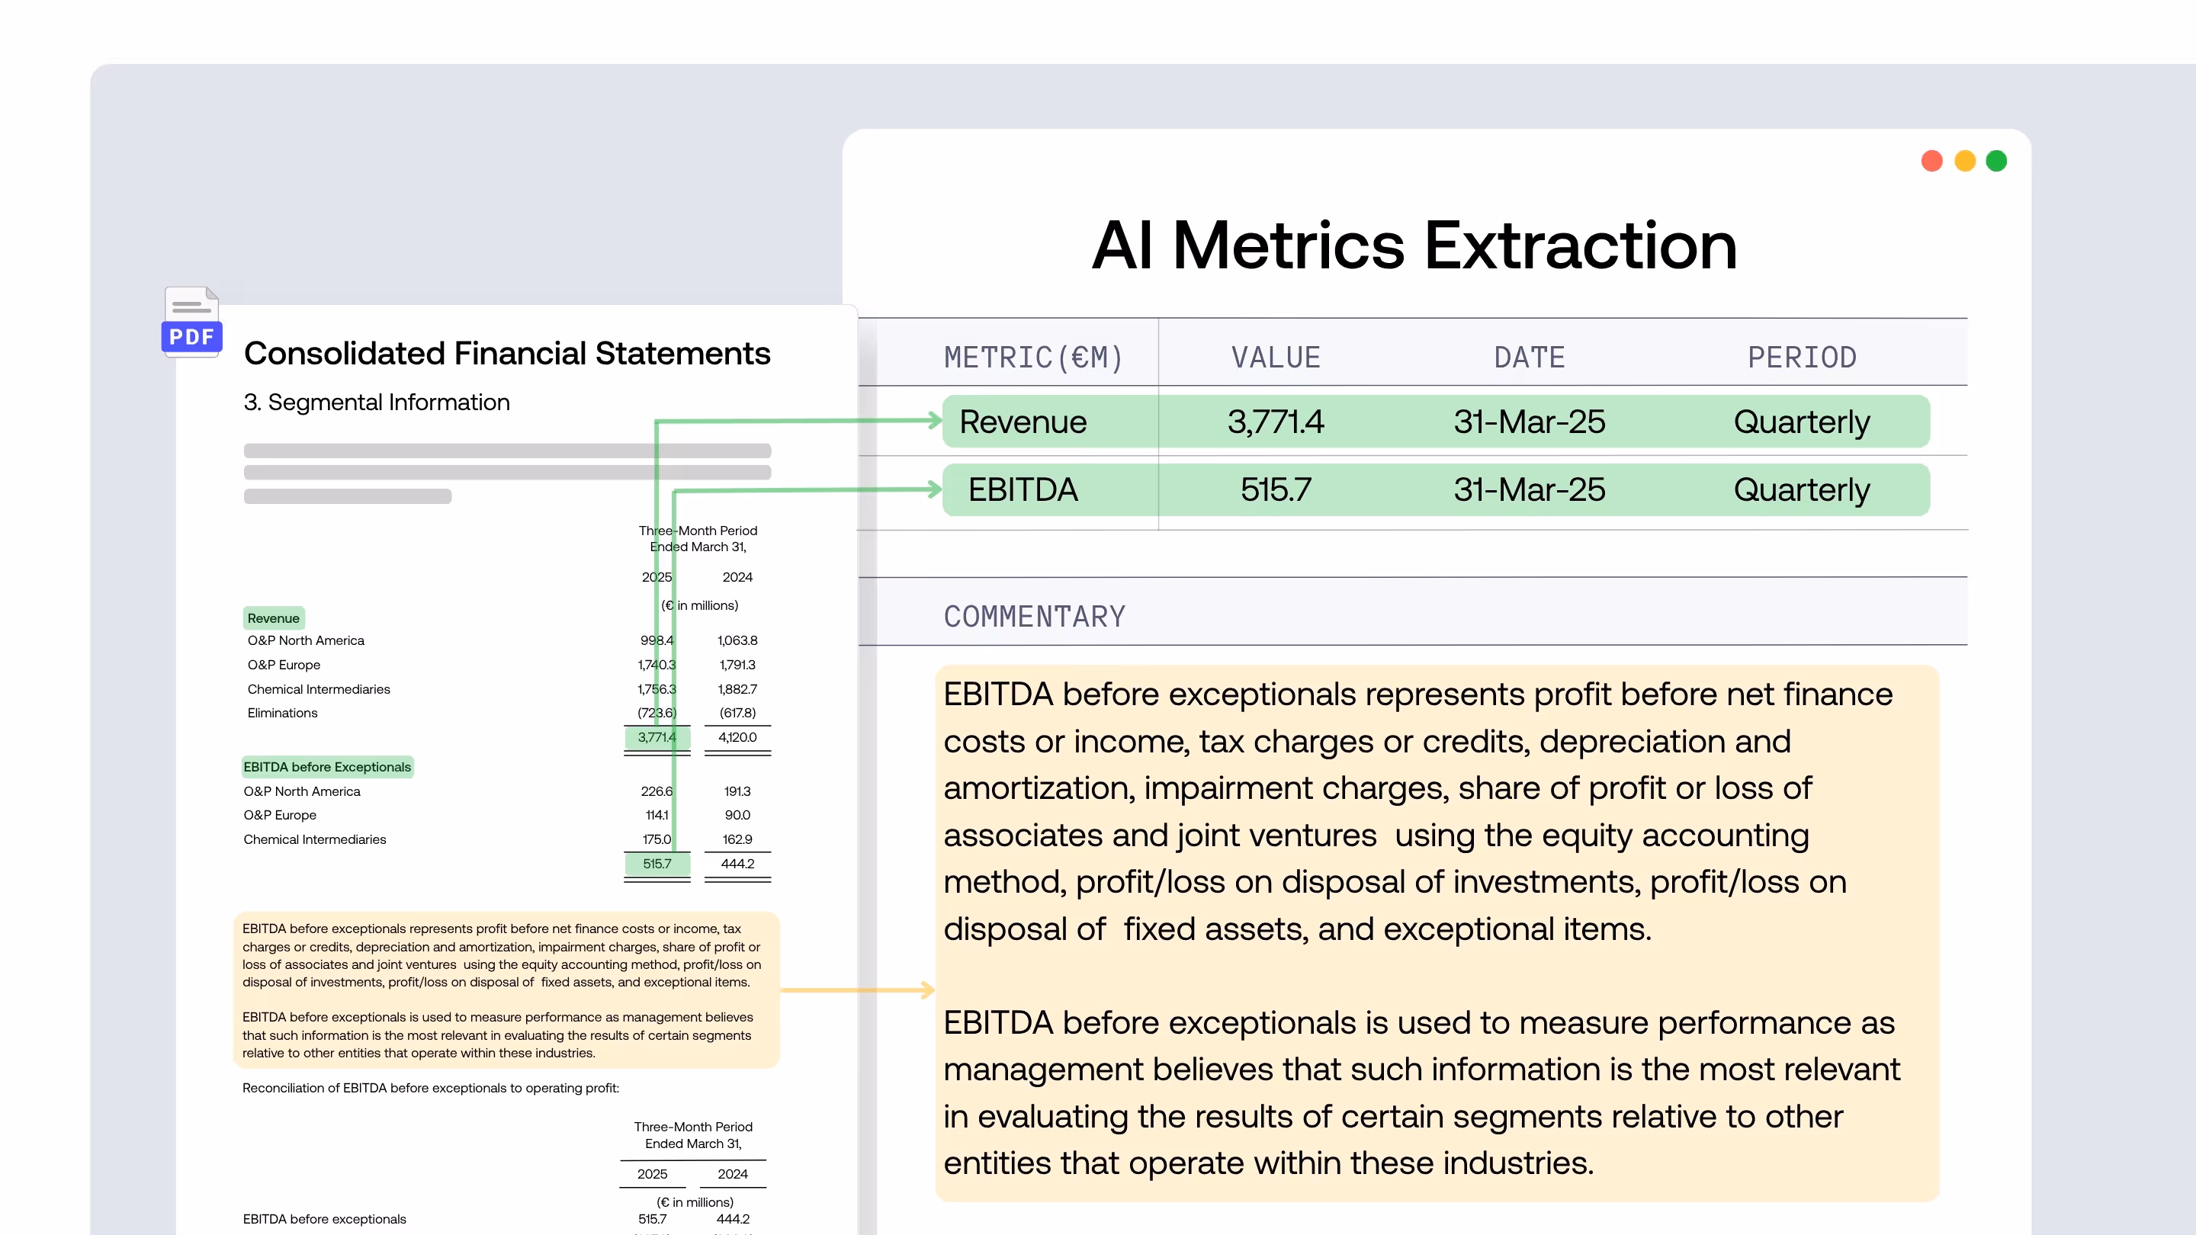Click O&P Europe revenue row label
Screen dimensions: 2196x1235
[284, 665]
